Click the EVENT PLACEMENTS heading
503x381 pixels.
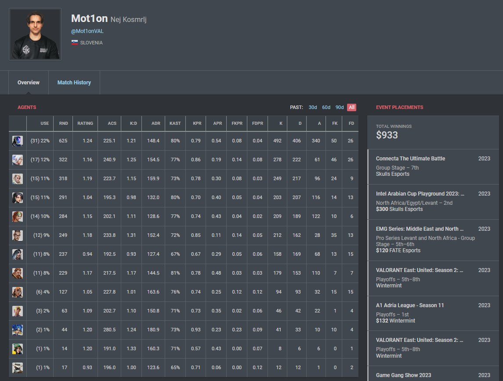point(399,107)
